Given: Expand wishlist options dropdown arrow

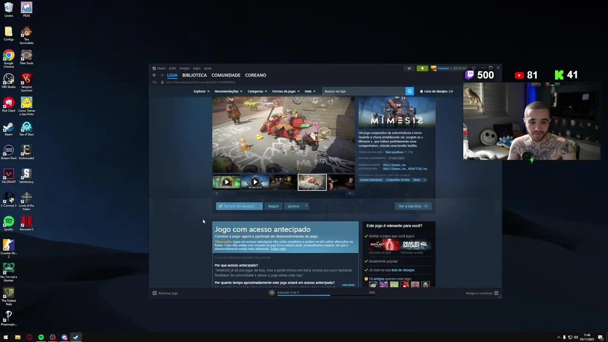Looking at the screenshot, I should (260, 206).
